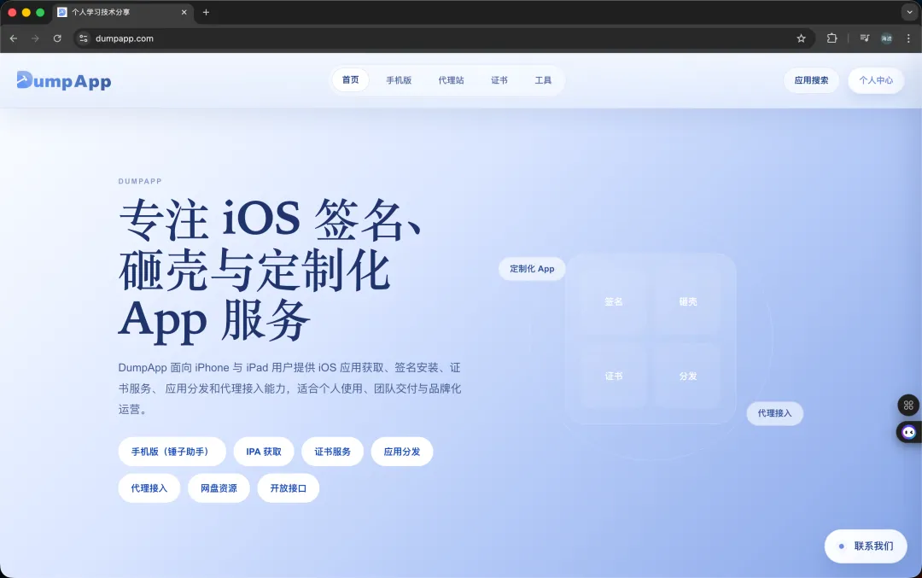Click the 签名 tile

(613, 301)
